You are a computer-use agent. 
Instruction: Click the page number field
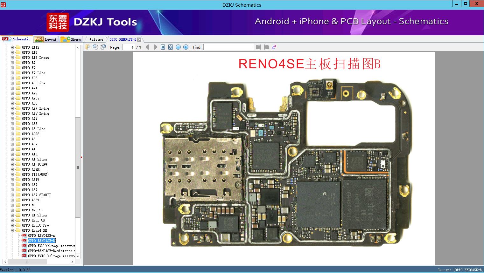(x=129, y=47)
